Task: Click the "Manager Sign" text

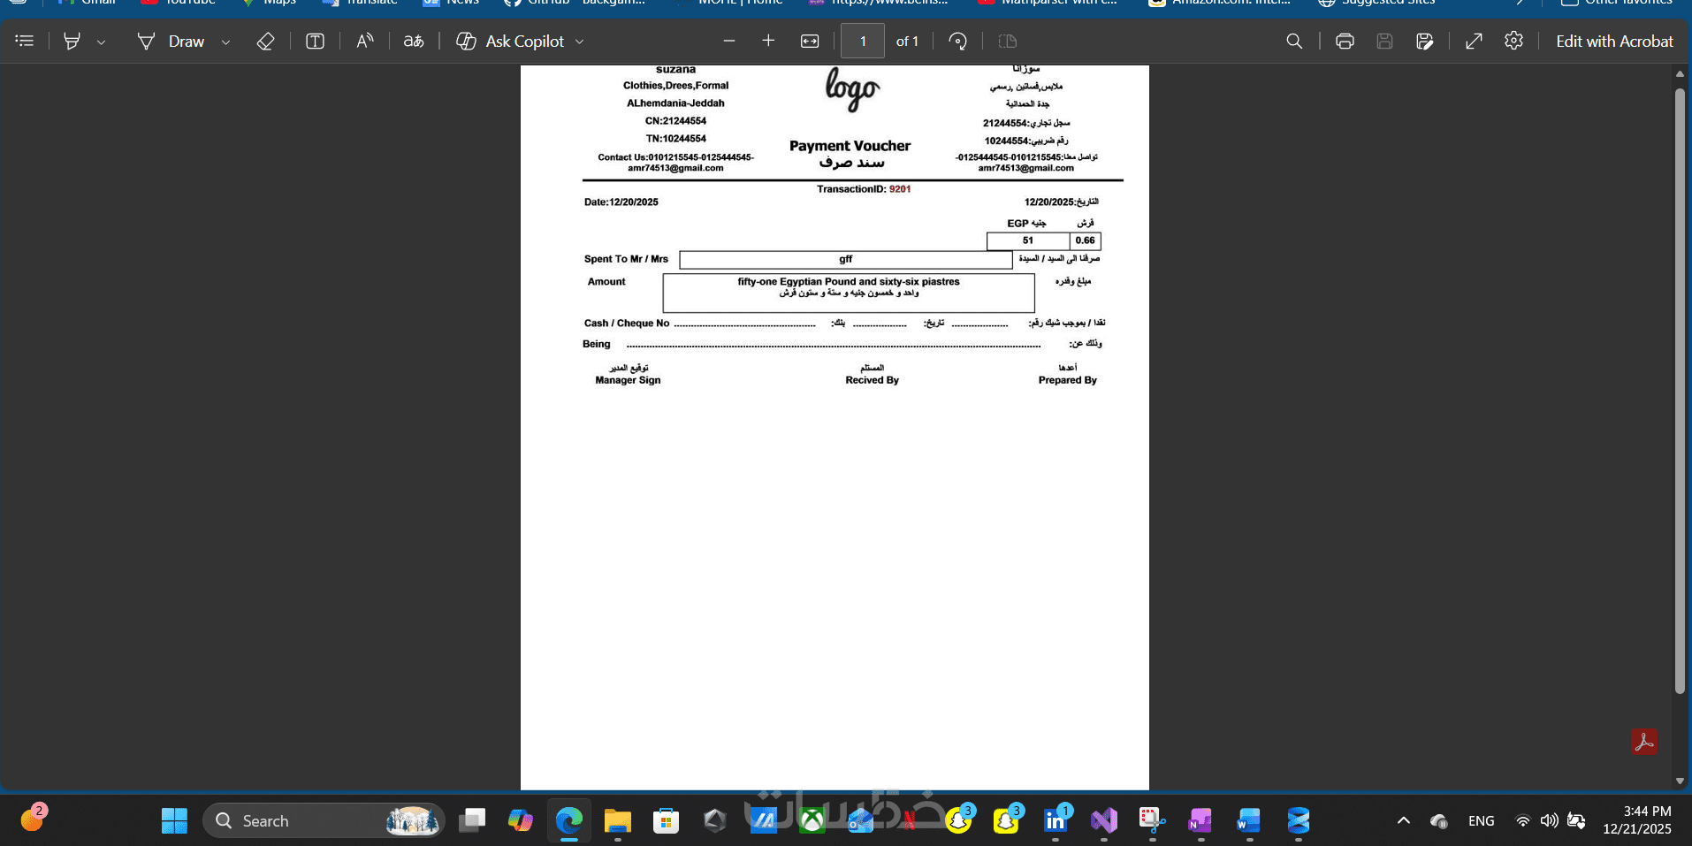Action: click(x=628, y=380)
